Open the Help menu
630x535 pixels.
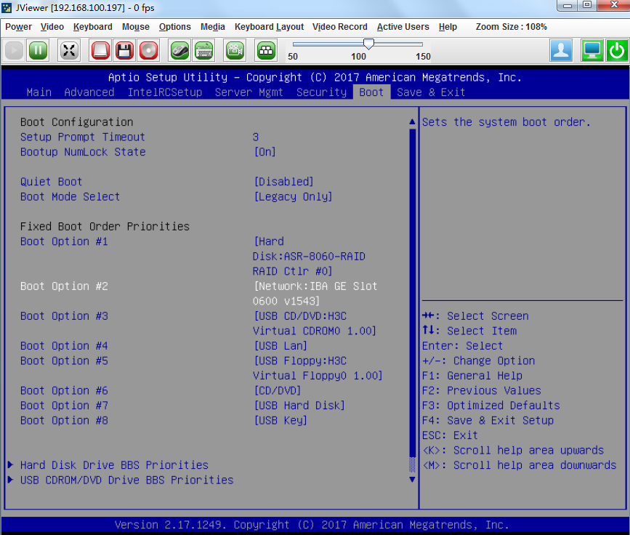tap(448, 27)
